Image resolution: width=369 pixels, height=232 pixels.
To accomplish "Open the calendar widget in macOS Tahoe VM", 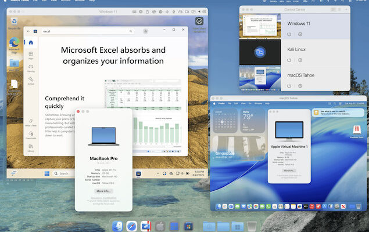I will (225, 121).
